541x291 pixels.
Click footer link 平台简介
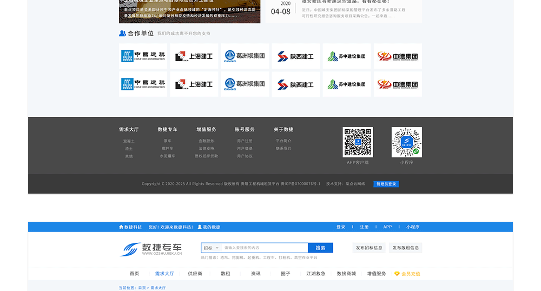[x=283, y=141]
